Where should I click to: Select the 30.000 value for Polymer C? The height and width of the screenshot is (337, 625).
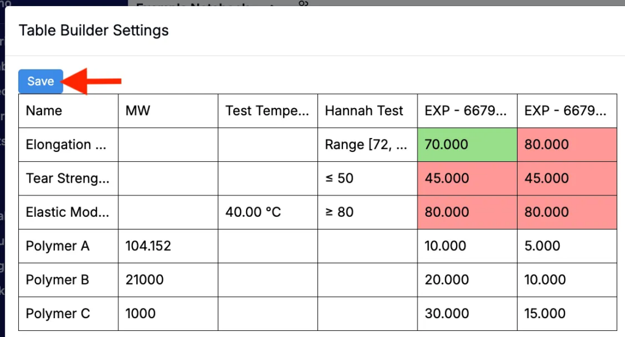coord(467,313)
